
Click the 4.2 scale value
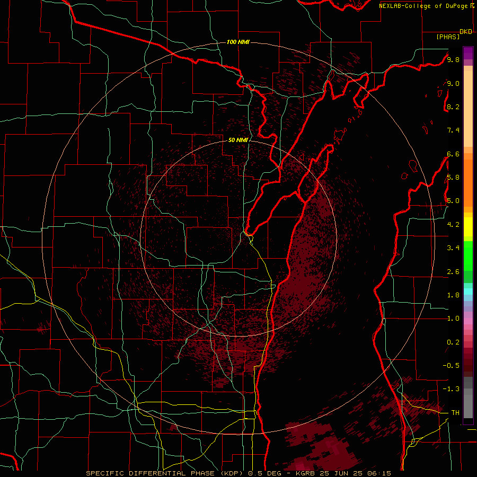pyautogui.click(x=453, y=225)
